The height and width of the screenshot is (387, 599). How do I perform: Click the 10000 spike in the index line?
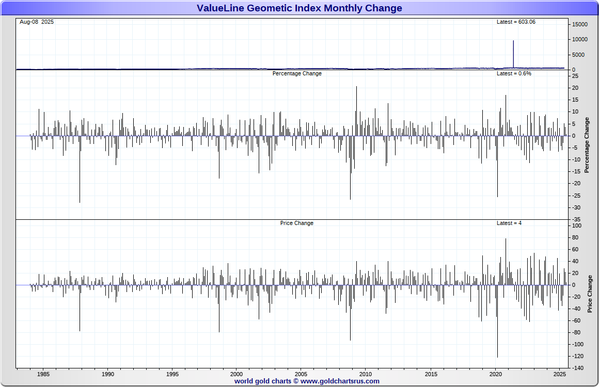pyautogui.click(x=513, y=54)
